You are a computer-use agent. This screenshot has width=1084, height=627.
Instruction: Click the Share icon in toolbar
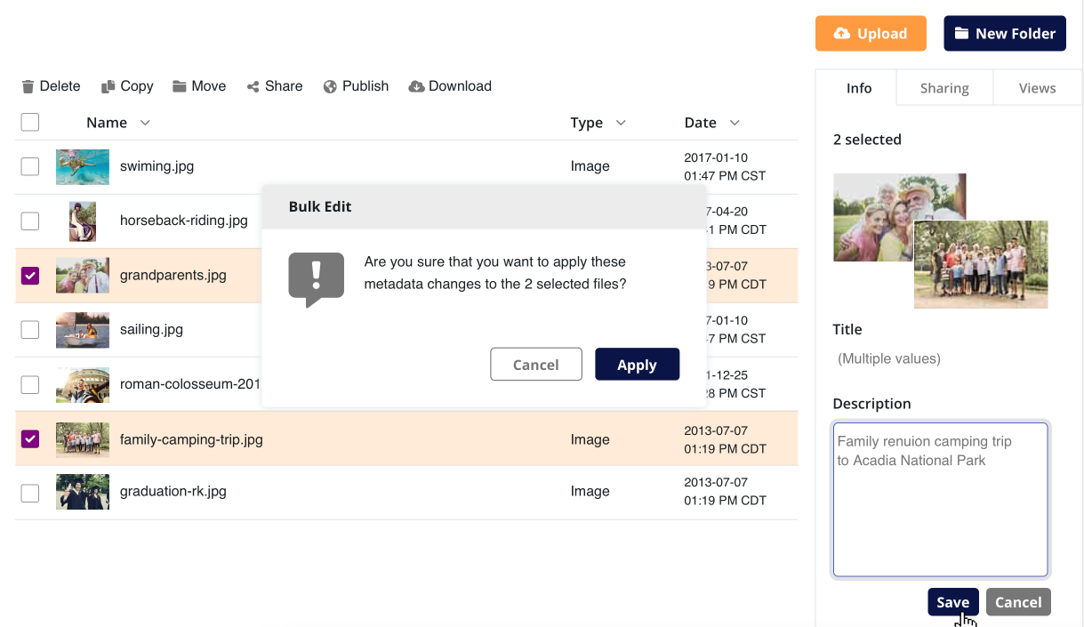pos(253,86)
